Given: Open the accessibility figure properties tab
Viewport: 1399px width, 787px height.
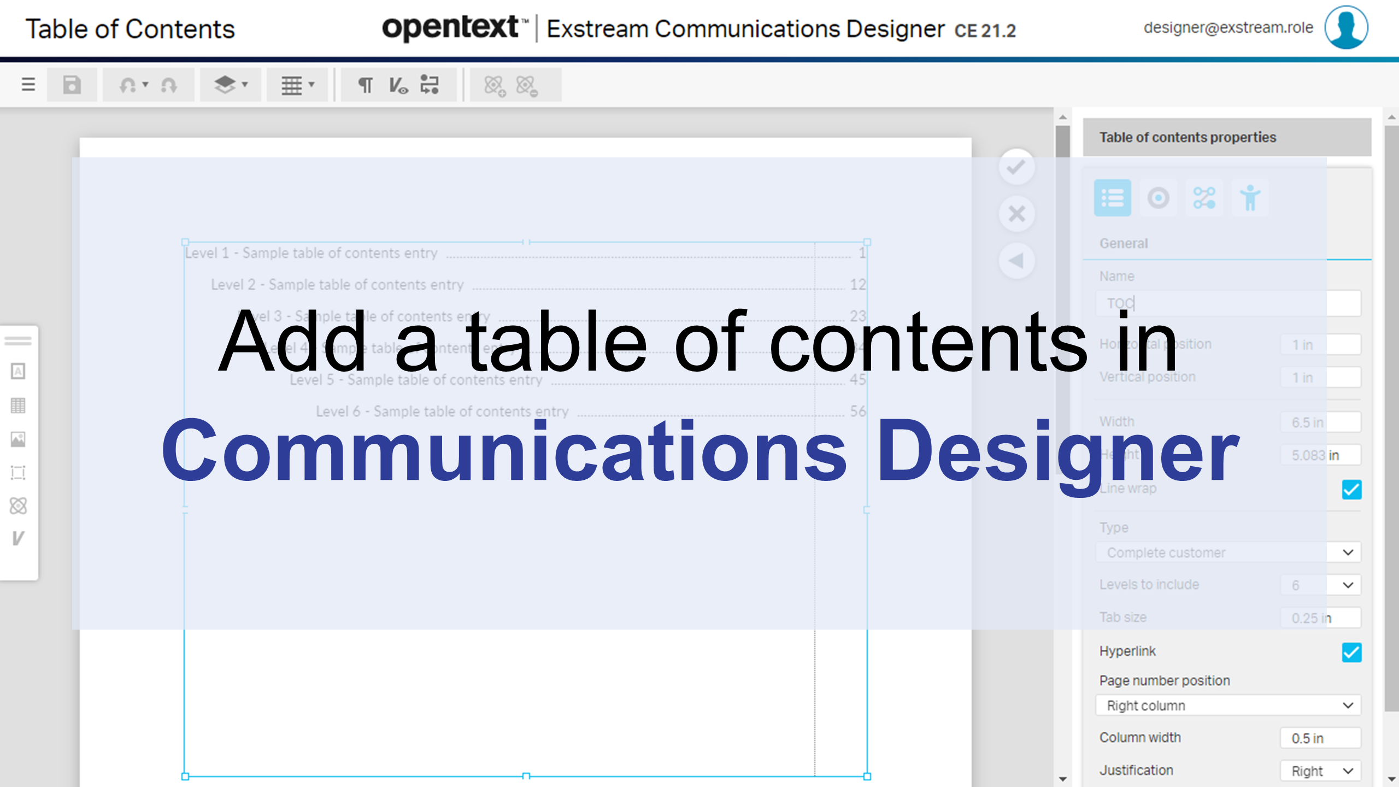Looking at the screenshot, I should (x=1250, y=198).
